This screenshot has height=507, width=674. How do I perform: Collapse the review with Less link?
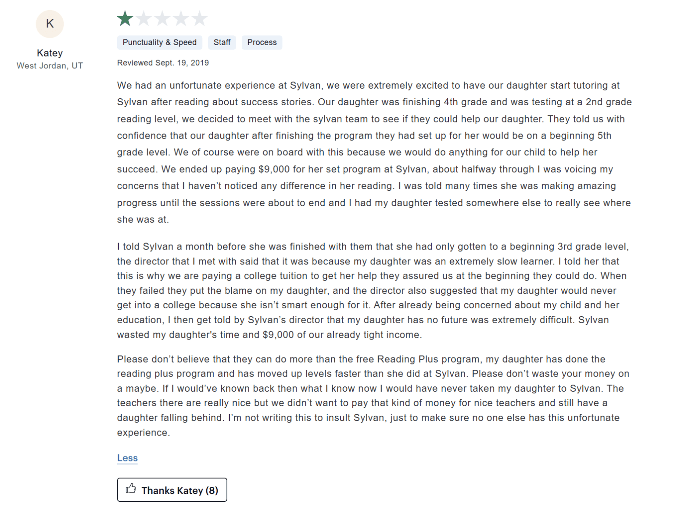pos(127,458)
